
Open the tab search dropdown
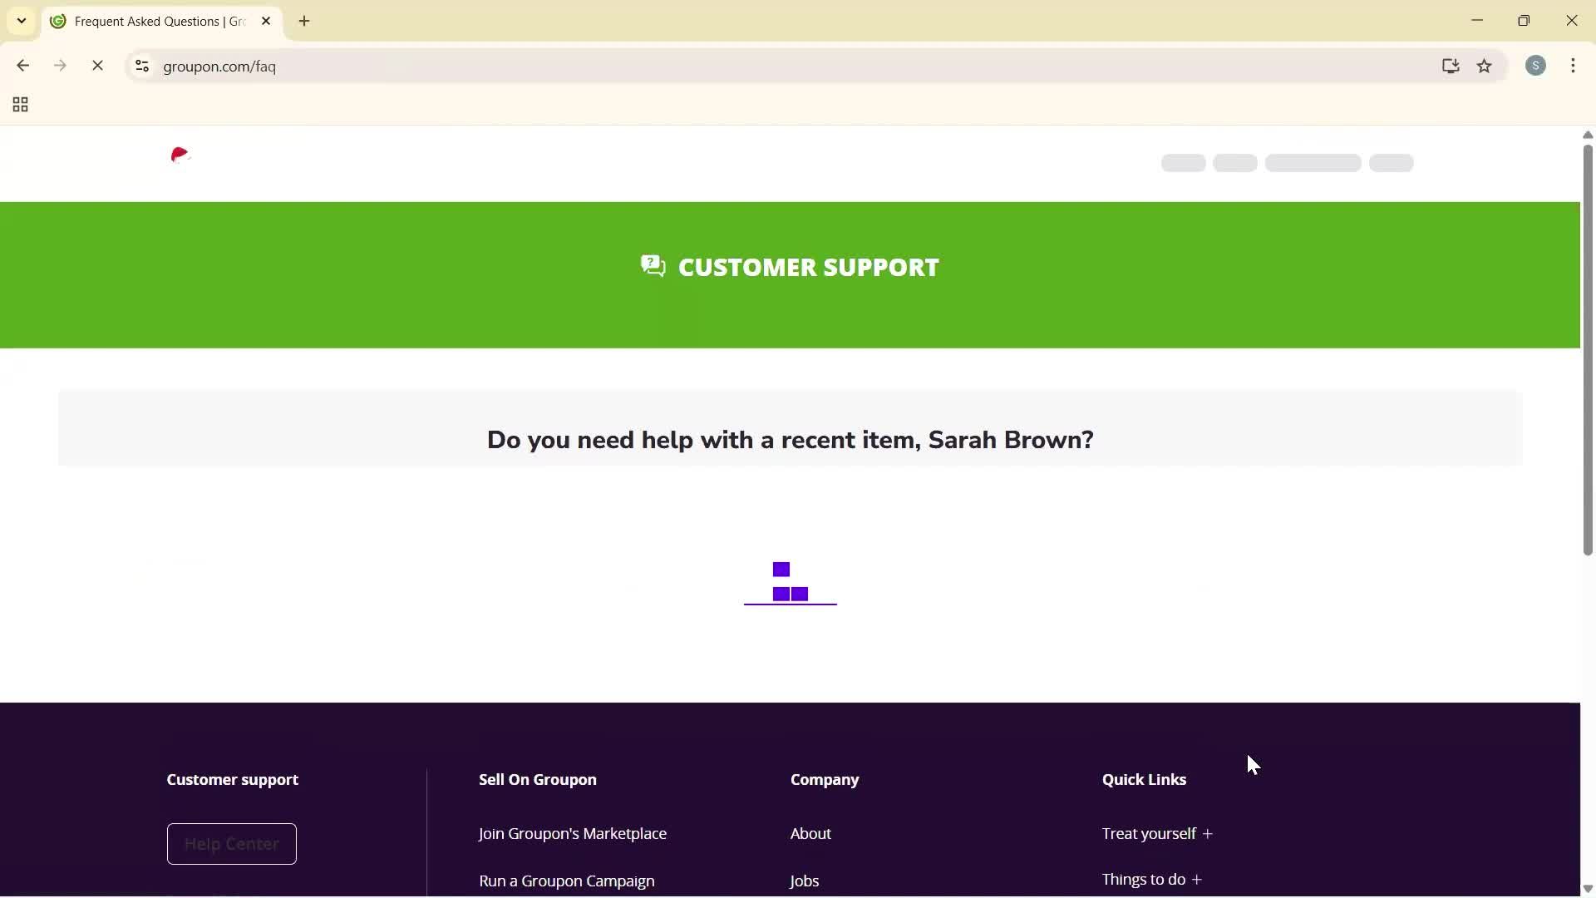(x=21, y=20)
